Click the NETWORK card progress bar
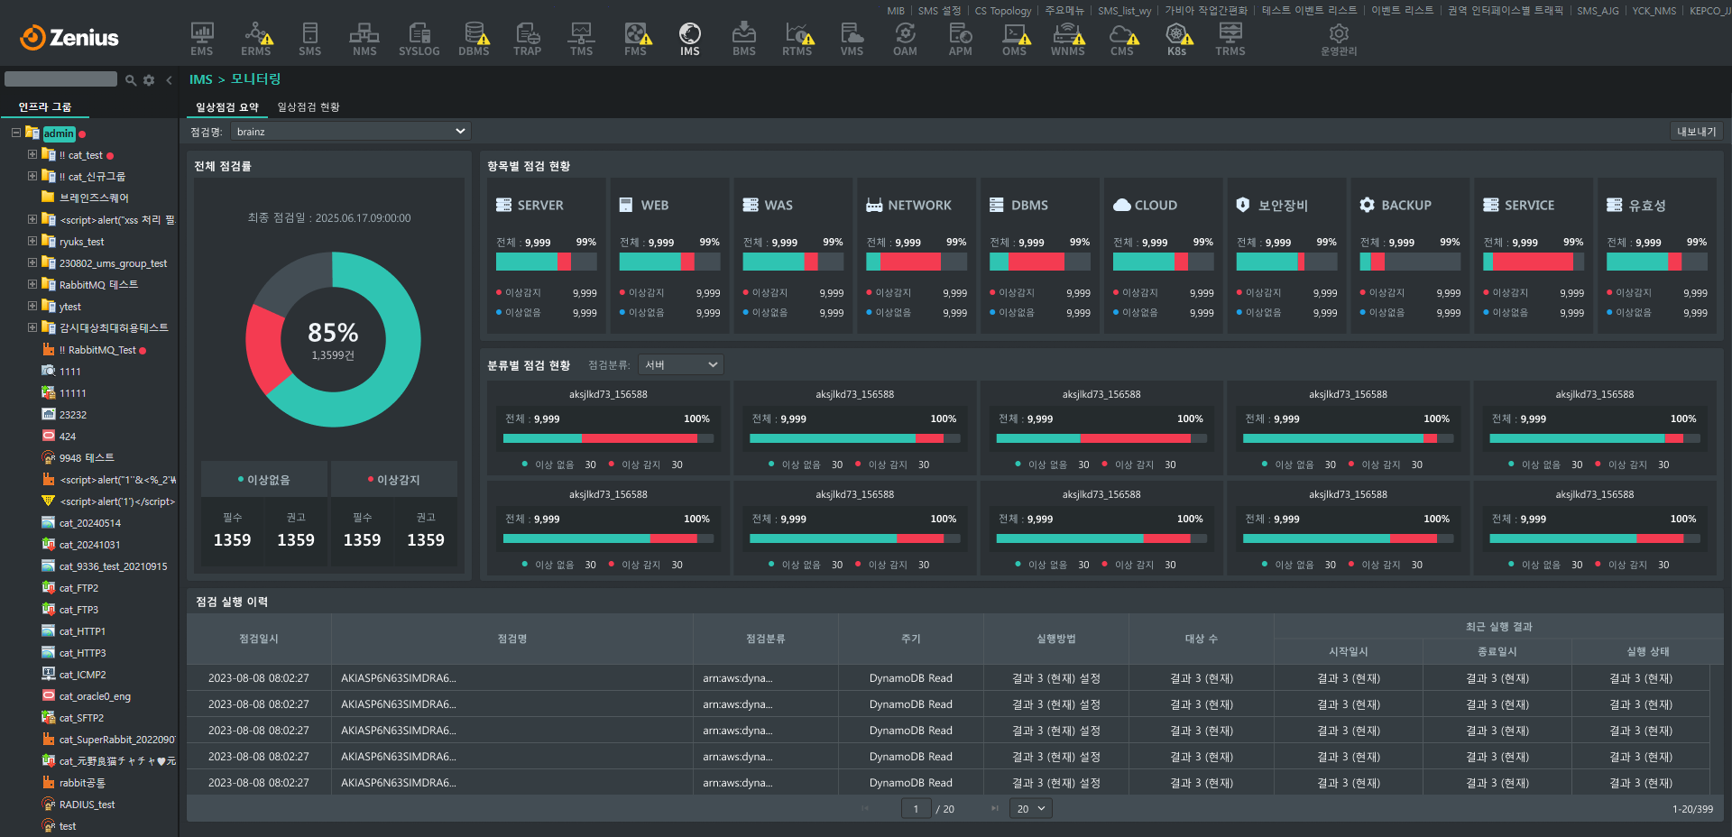Screen dimensions: 1732x837 [x=917, y=262]
